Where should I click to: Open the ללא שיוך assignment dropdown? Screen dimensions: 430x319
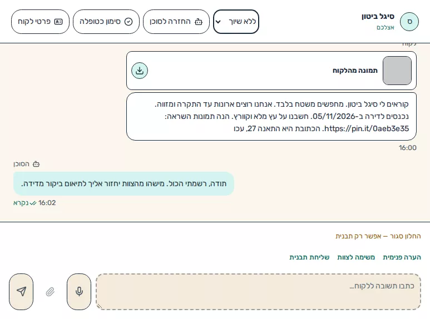point(236,22)
